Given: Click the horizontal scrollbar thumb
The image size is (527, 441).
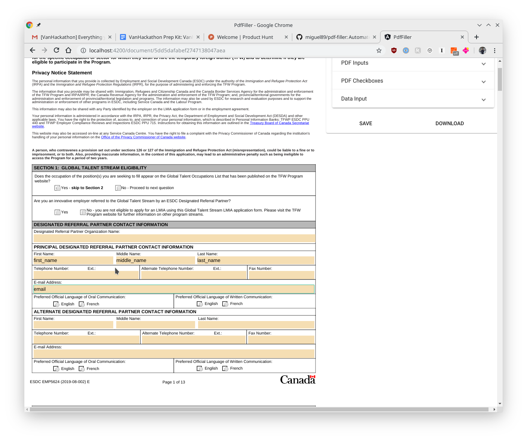Looking at the screenshot, I should coord(259,409).
